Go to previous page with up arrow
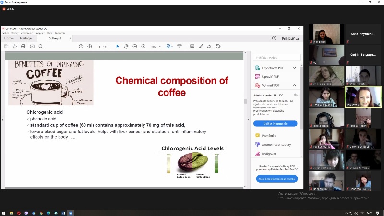 (81, 46)
